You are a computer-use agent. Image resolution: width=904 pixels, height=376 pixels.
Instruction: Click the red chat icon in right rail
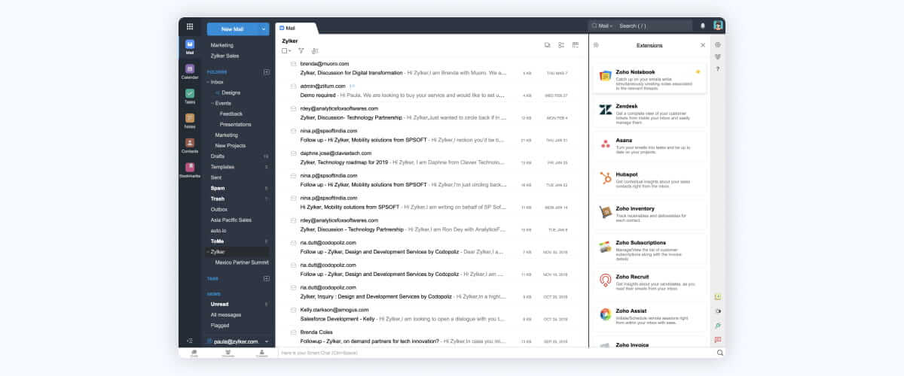[x=718, y=340]
